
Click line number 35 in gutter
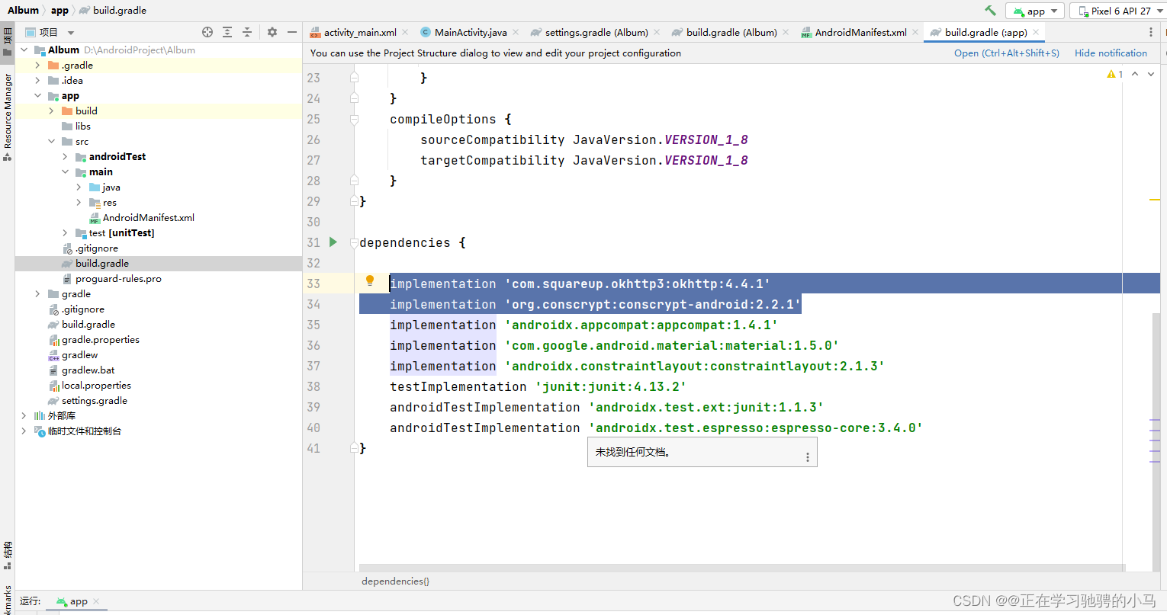[313, 325]
